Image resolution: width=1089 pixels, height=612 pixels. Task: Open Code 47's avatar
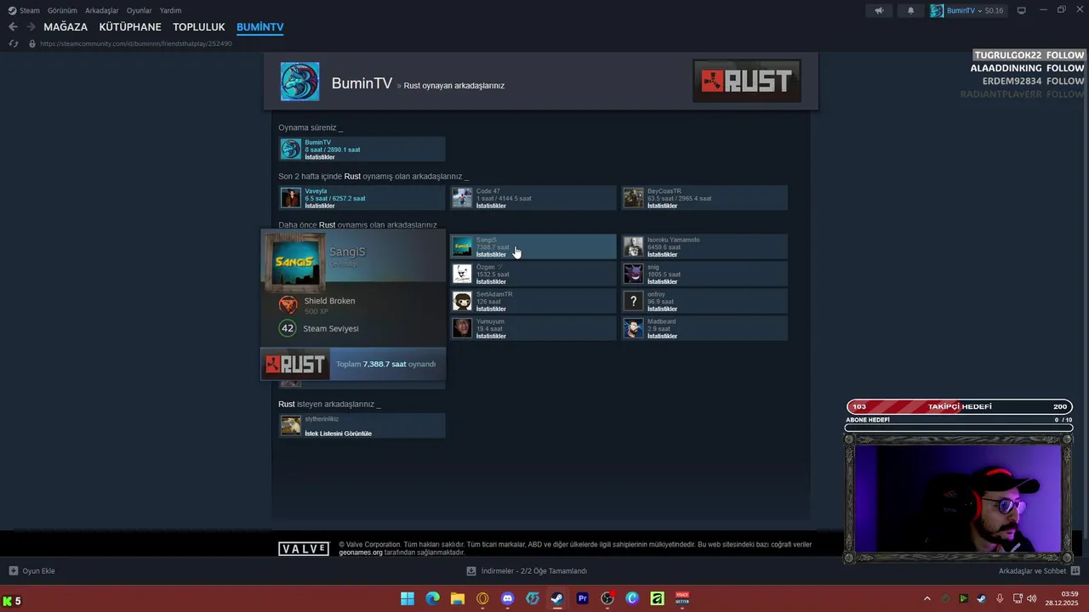click(x=462, y=198)
